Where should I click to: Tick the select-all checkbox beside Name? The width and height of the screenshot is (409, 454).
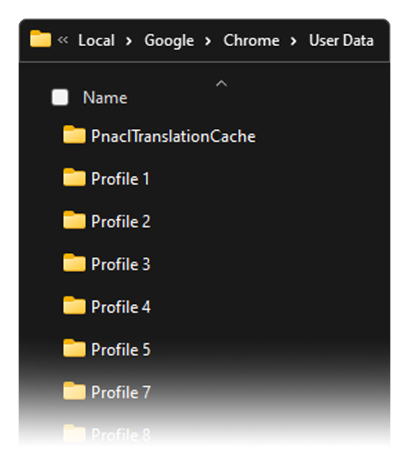60,97
